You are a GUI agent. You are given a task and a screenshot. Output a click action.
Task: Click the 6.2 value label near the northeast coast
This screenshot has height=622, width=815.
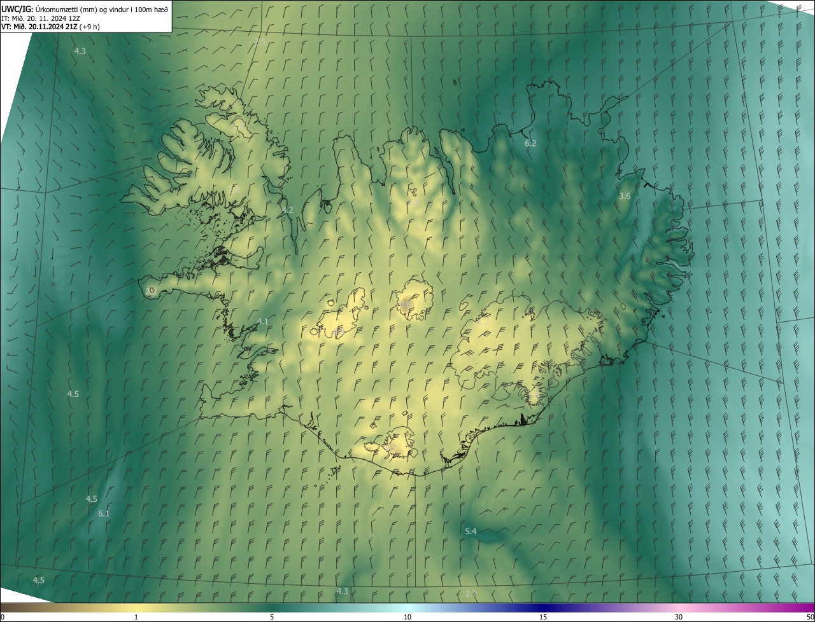point(530,144)
